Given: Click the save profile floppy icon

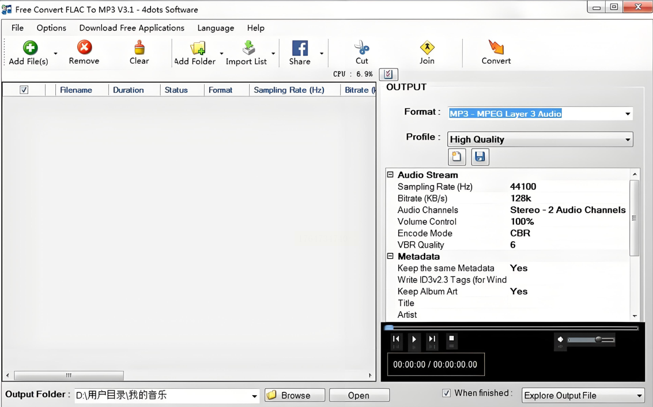Looking at the screenshot, I should (x=480, y=157).
